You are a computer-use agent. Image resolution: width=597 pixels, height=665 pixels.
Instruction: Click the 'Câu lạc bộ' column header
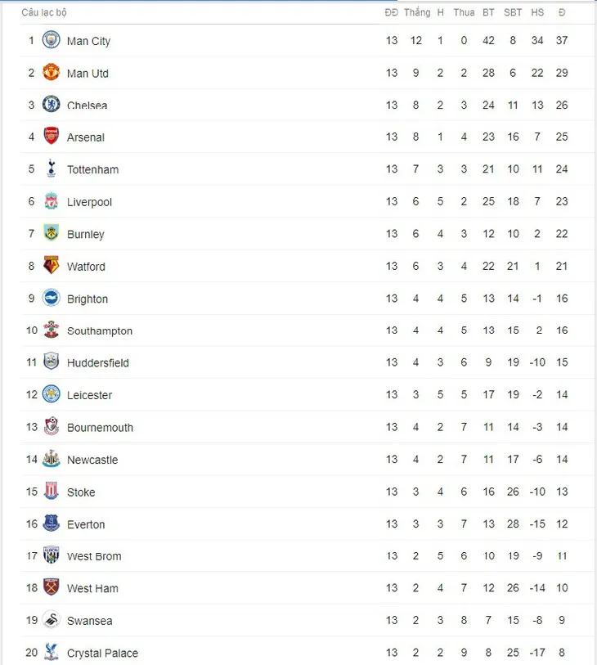pyautogui.click(x=44, y=12)
